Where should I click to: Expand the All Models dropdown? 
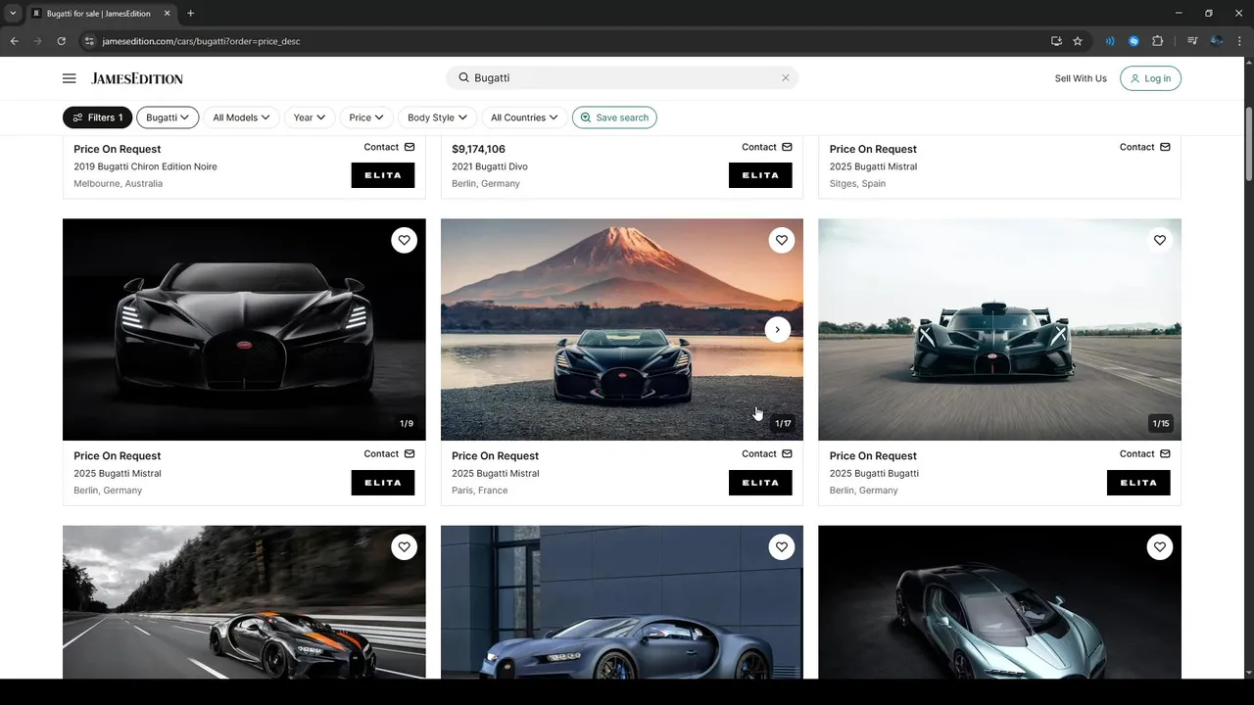[241, 117]
